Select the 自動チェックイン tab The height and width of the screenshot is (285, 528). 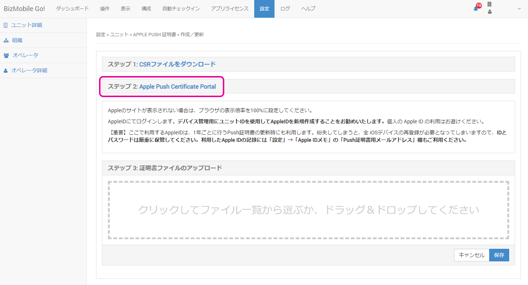[181, 8]
